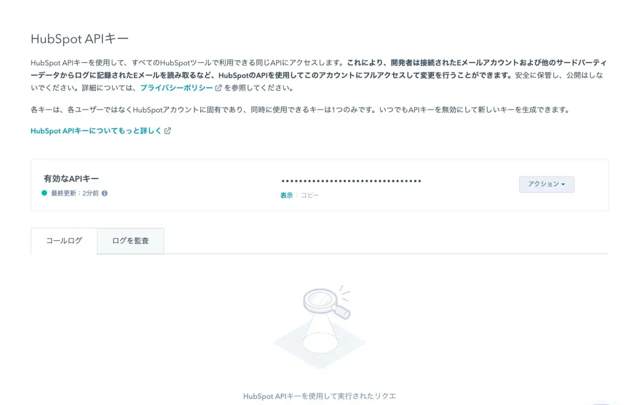This screenshot has width=637, height=405.
Task: Click external link icon after プライバシーポリシー
Action: (x=218, y=88)
